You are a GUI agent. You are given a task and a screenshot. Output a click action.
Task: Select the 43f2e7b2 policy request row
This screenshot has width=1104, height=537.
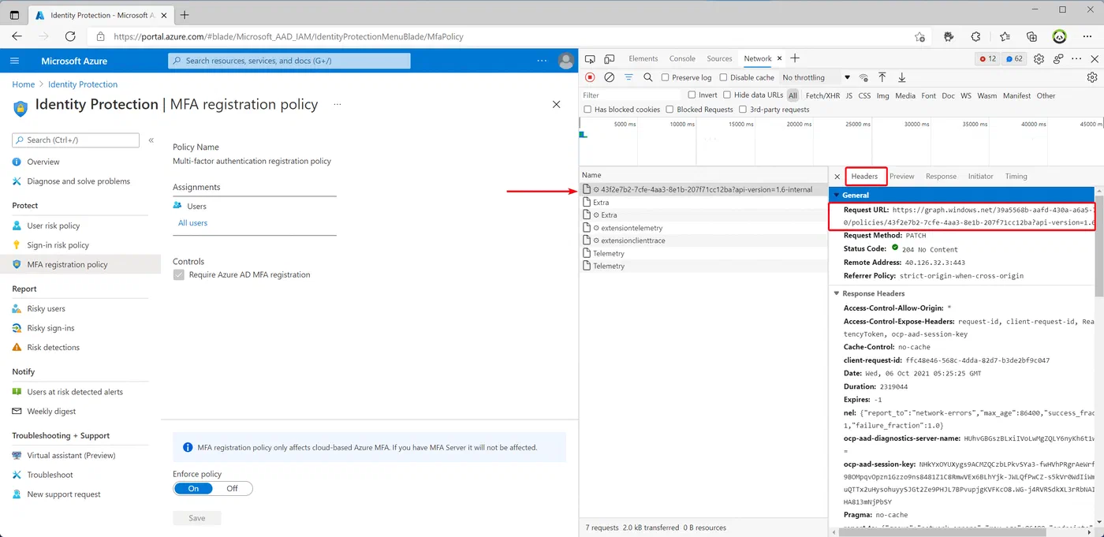tap(703, 190)
